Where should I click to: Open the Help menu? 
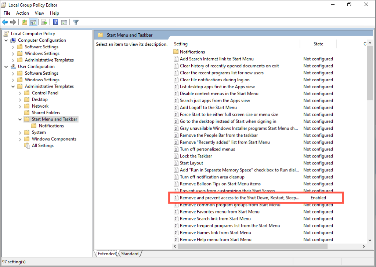(54, 13)
